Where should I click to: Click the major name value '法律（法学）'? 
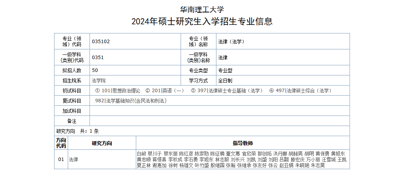tap(231, 41)
